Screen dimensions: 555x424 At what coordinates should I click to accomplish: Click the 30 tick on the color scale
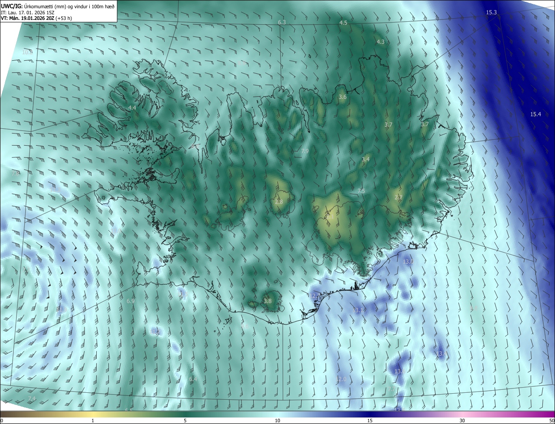click(462, 421)
